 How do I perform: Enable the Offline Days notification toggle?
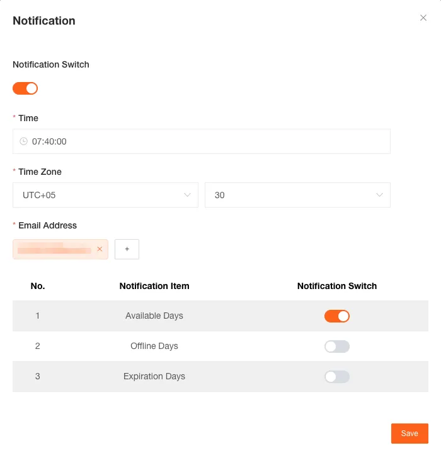pyautogui.click(x=337, y=346)
